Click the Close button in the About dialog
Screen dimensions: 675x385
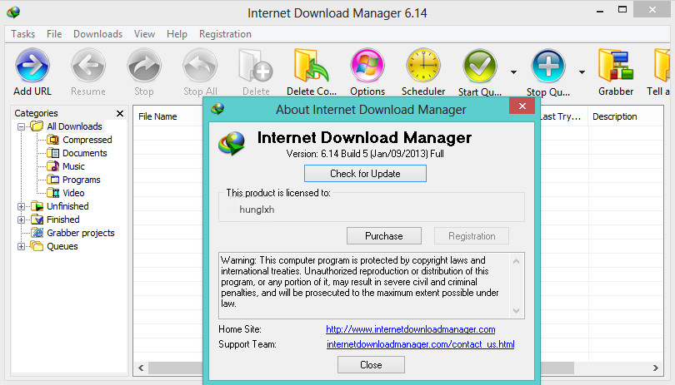click(x=371, y=365)
